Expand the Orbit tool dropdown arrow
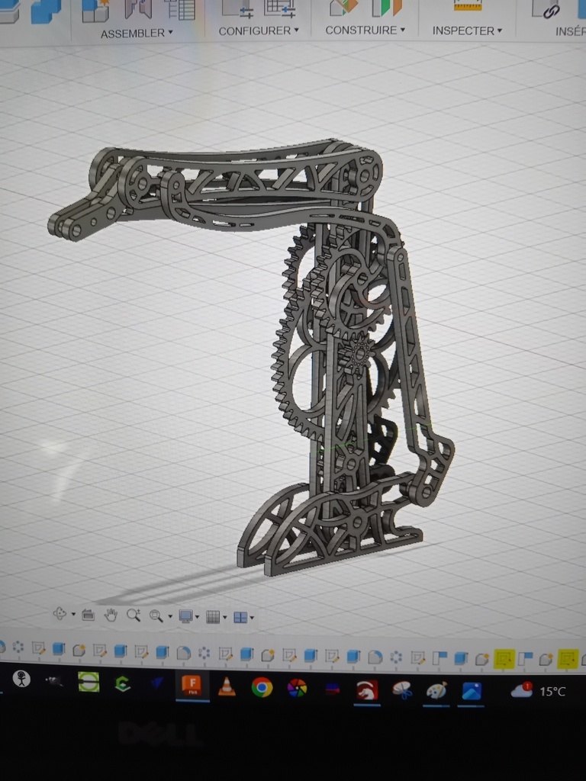 (73, 614)
